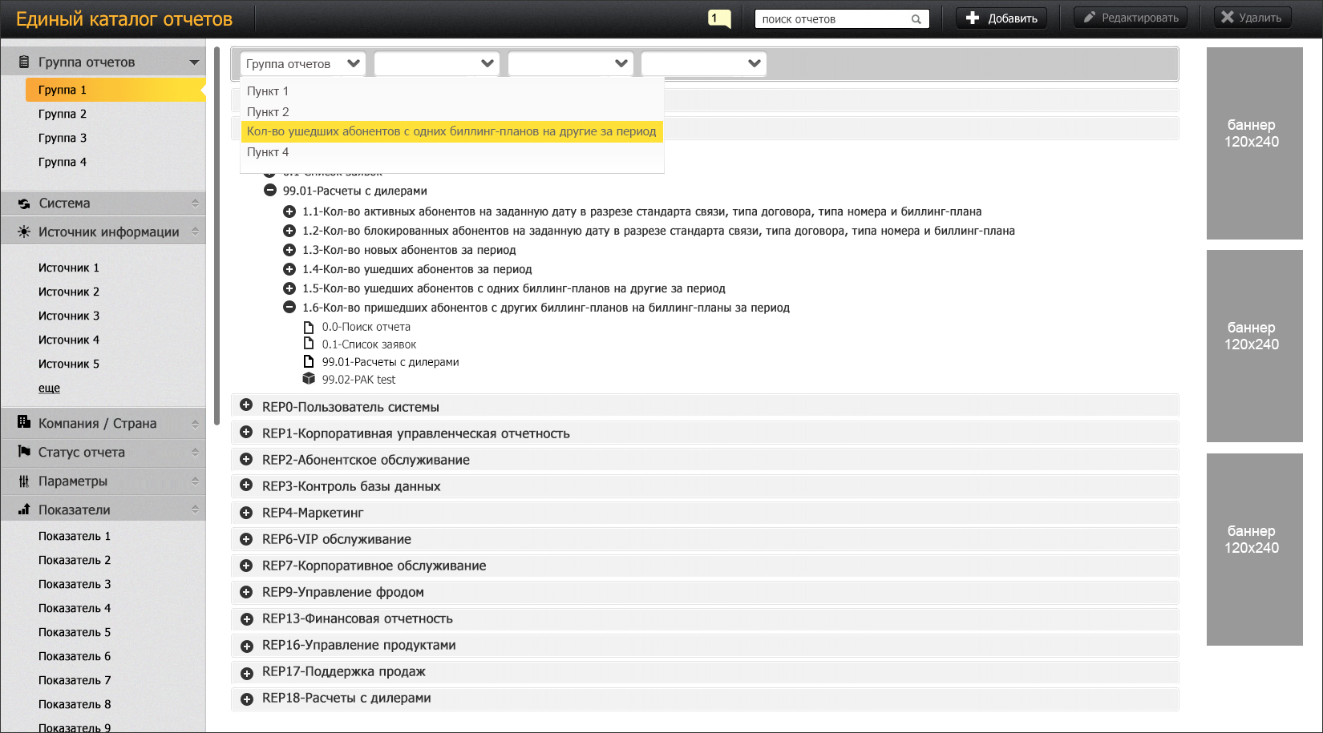Expand 1.2 blocked subscribers report node

pyautogui.click(x=289, y=231)
